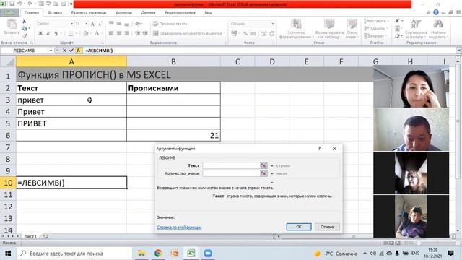Screen dimensions: 462x260
Task: Open Справка по этой функции link
Action: 179,227
